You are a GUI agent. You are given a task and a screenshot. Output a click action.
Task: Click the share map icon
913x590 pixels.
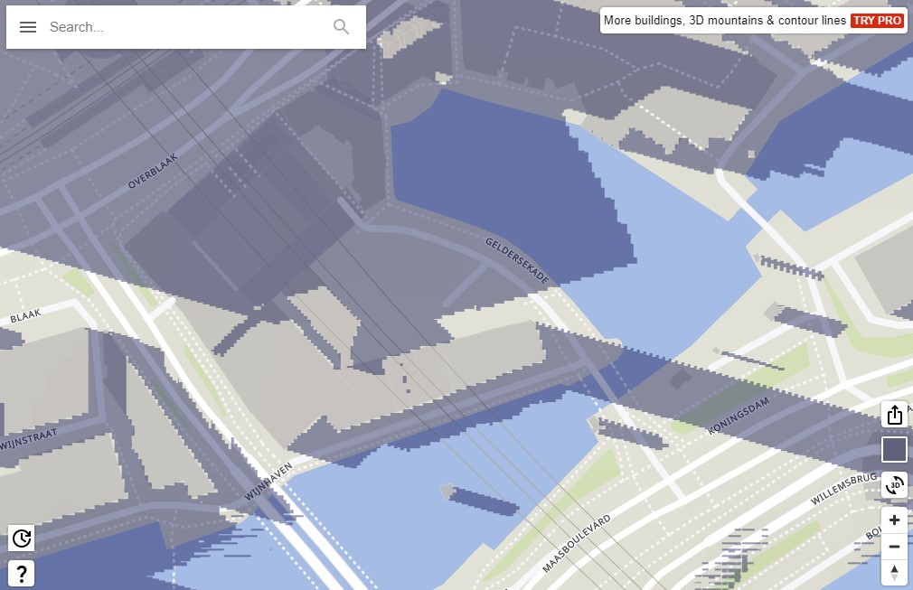pyautogui.click(x=894, y=415)
